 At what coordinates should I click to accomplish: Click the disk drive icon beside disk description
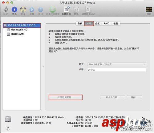(8, 119)
